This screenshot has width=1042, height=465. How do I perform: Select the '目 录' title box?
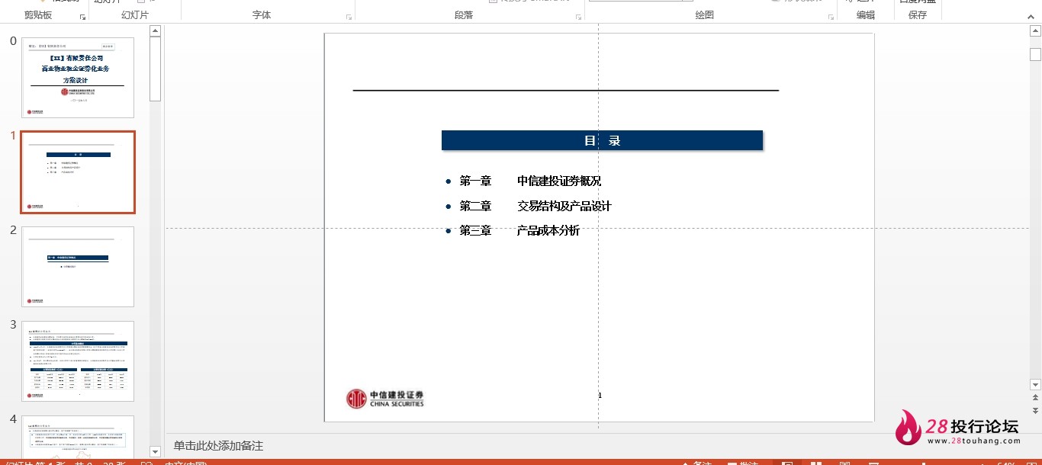(602, 140)
